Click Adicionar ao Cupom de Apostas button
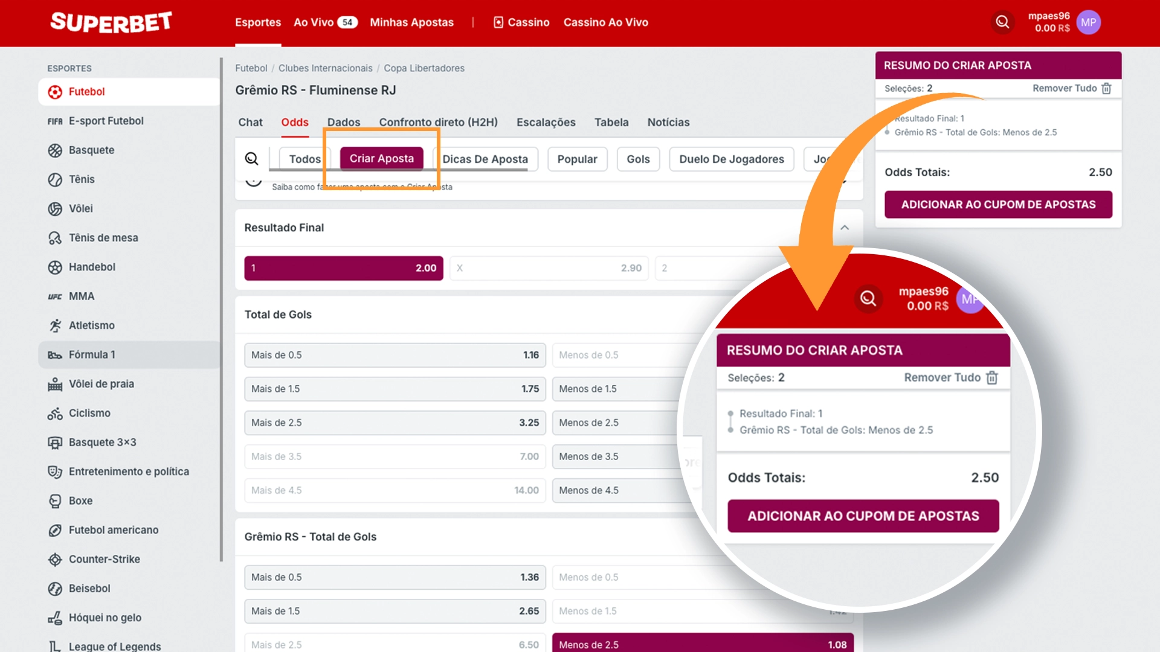1160x652 pixels. click(x=998, y=205)
